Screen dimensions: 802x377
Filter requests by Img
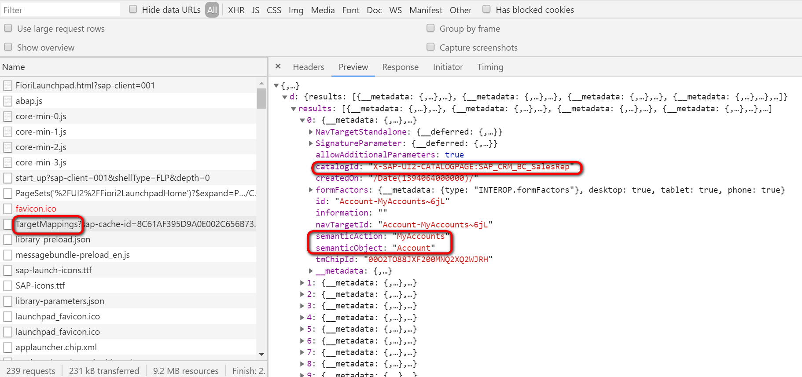tap(296, 10)
